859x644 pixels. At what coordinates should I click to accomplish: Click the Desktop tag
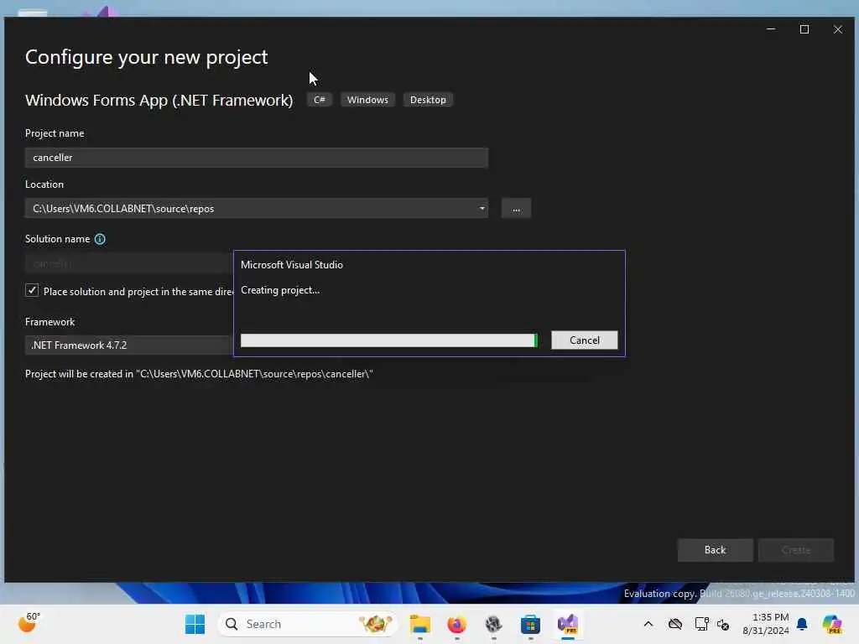(428, 100)
